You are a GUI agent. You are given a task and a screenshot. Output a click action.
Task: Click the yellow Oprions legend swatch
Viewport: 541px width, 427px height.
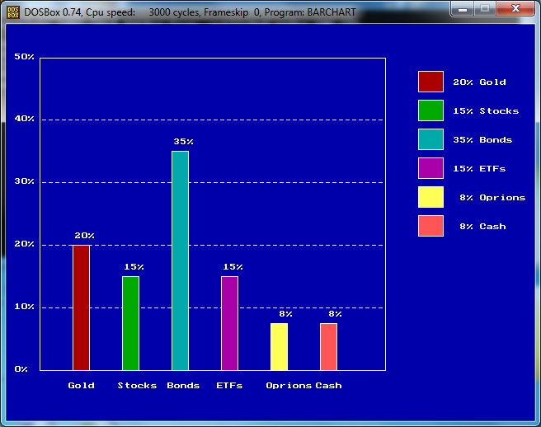[430, 197]
